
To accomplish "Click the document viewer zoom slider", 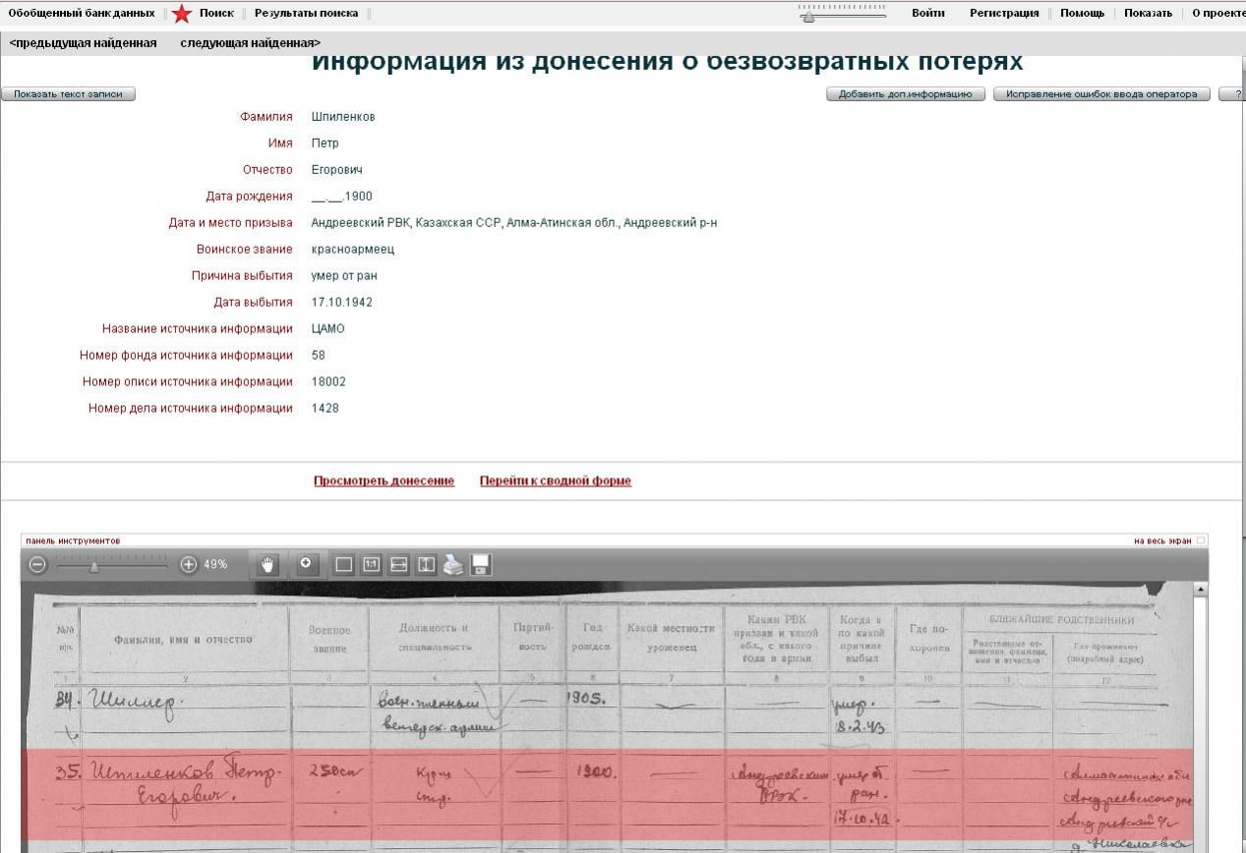I will (x=94, y=566).
